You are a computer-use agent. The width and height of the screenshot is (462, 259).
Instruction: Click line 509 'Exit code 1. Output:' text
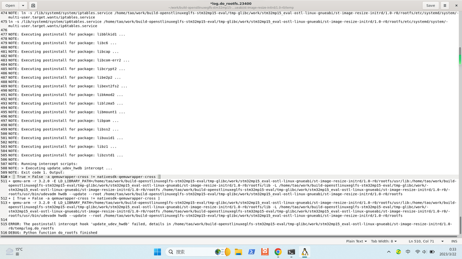point(36,172)
